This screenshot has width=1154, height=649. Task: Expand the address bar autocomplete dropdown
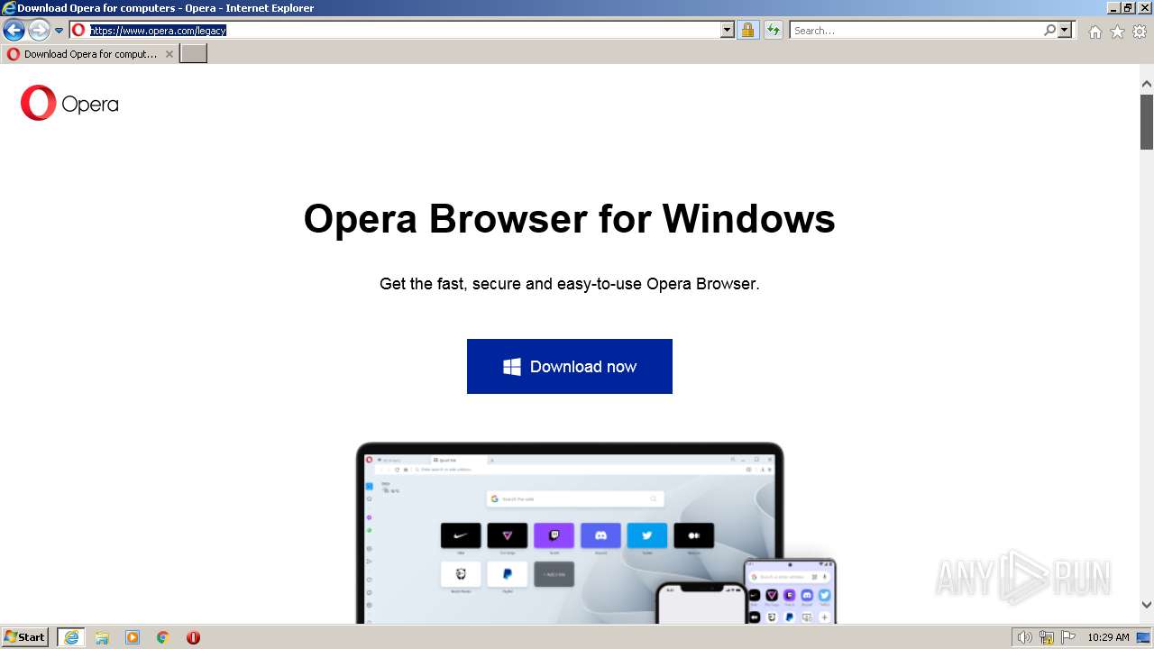tap(728, 30)
